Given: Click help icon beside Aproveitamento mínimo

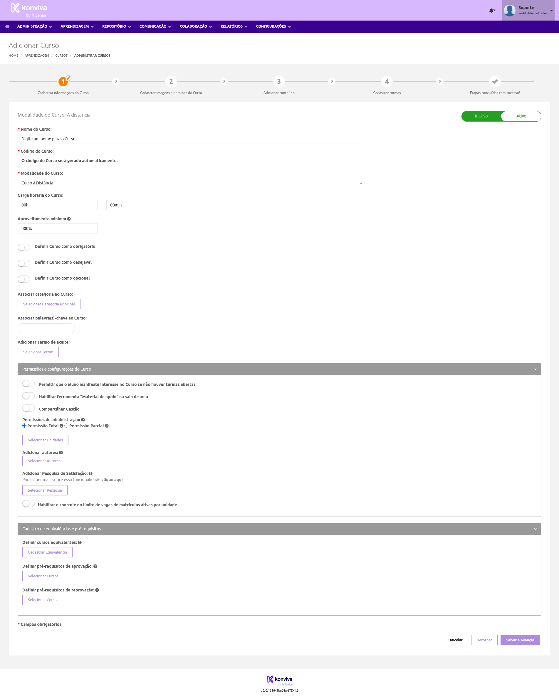Looking at the screenshot, I should coord(69,219).
